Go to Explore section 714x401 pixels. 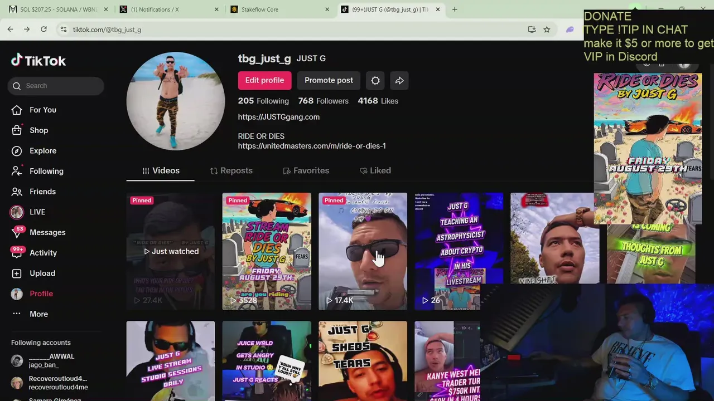pyautogui.click(x=43, y=151)
